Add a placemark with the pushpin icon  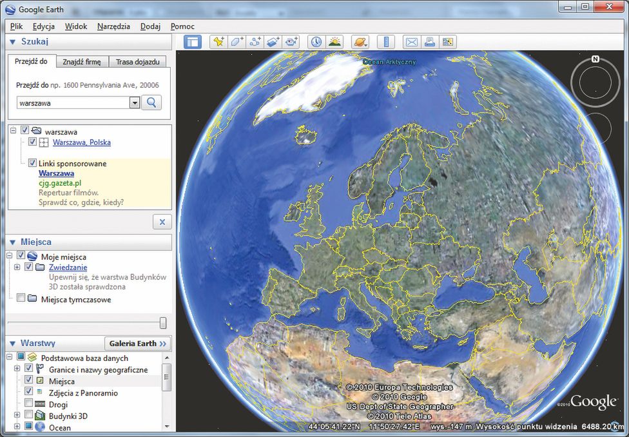(218, 42)
